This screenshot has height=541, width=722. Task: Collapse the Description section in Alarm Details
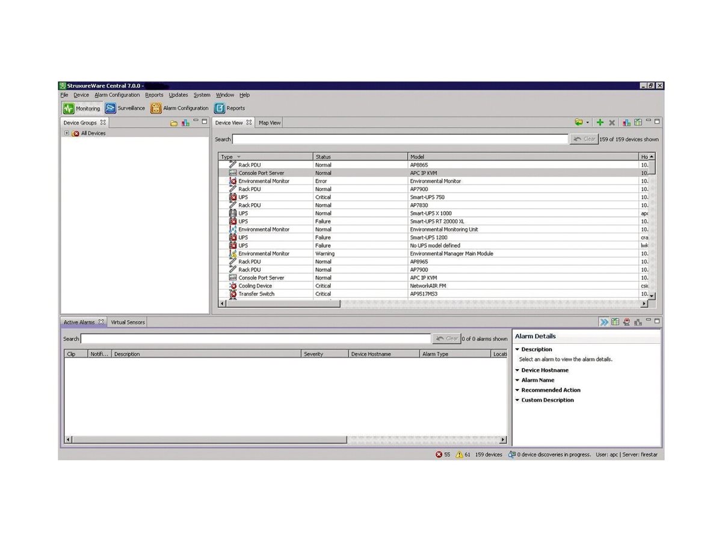[x=517, y=349]
